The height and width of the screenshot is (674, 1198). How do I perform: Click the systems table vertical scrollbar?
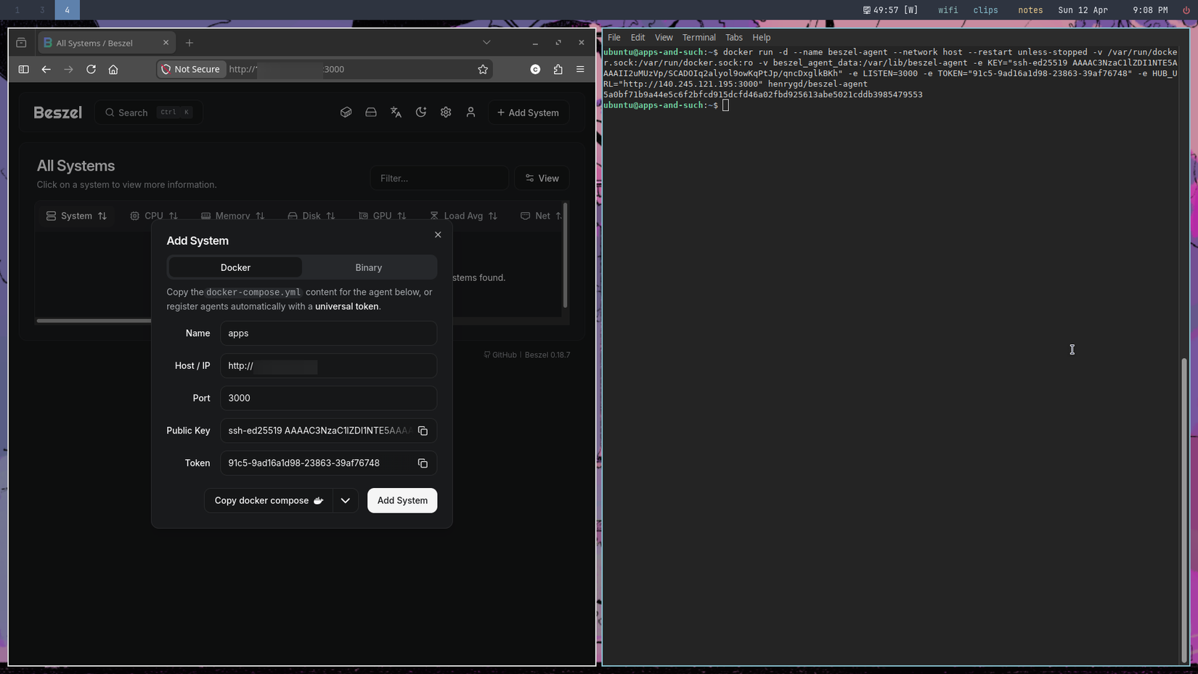coord(565,256)
